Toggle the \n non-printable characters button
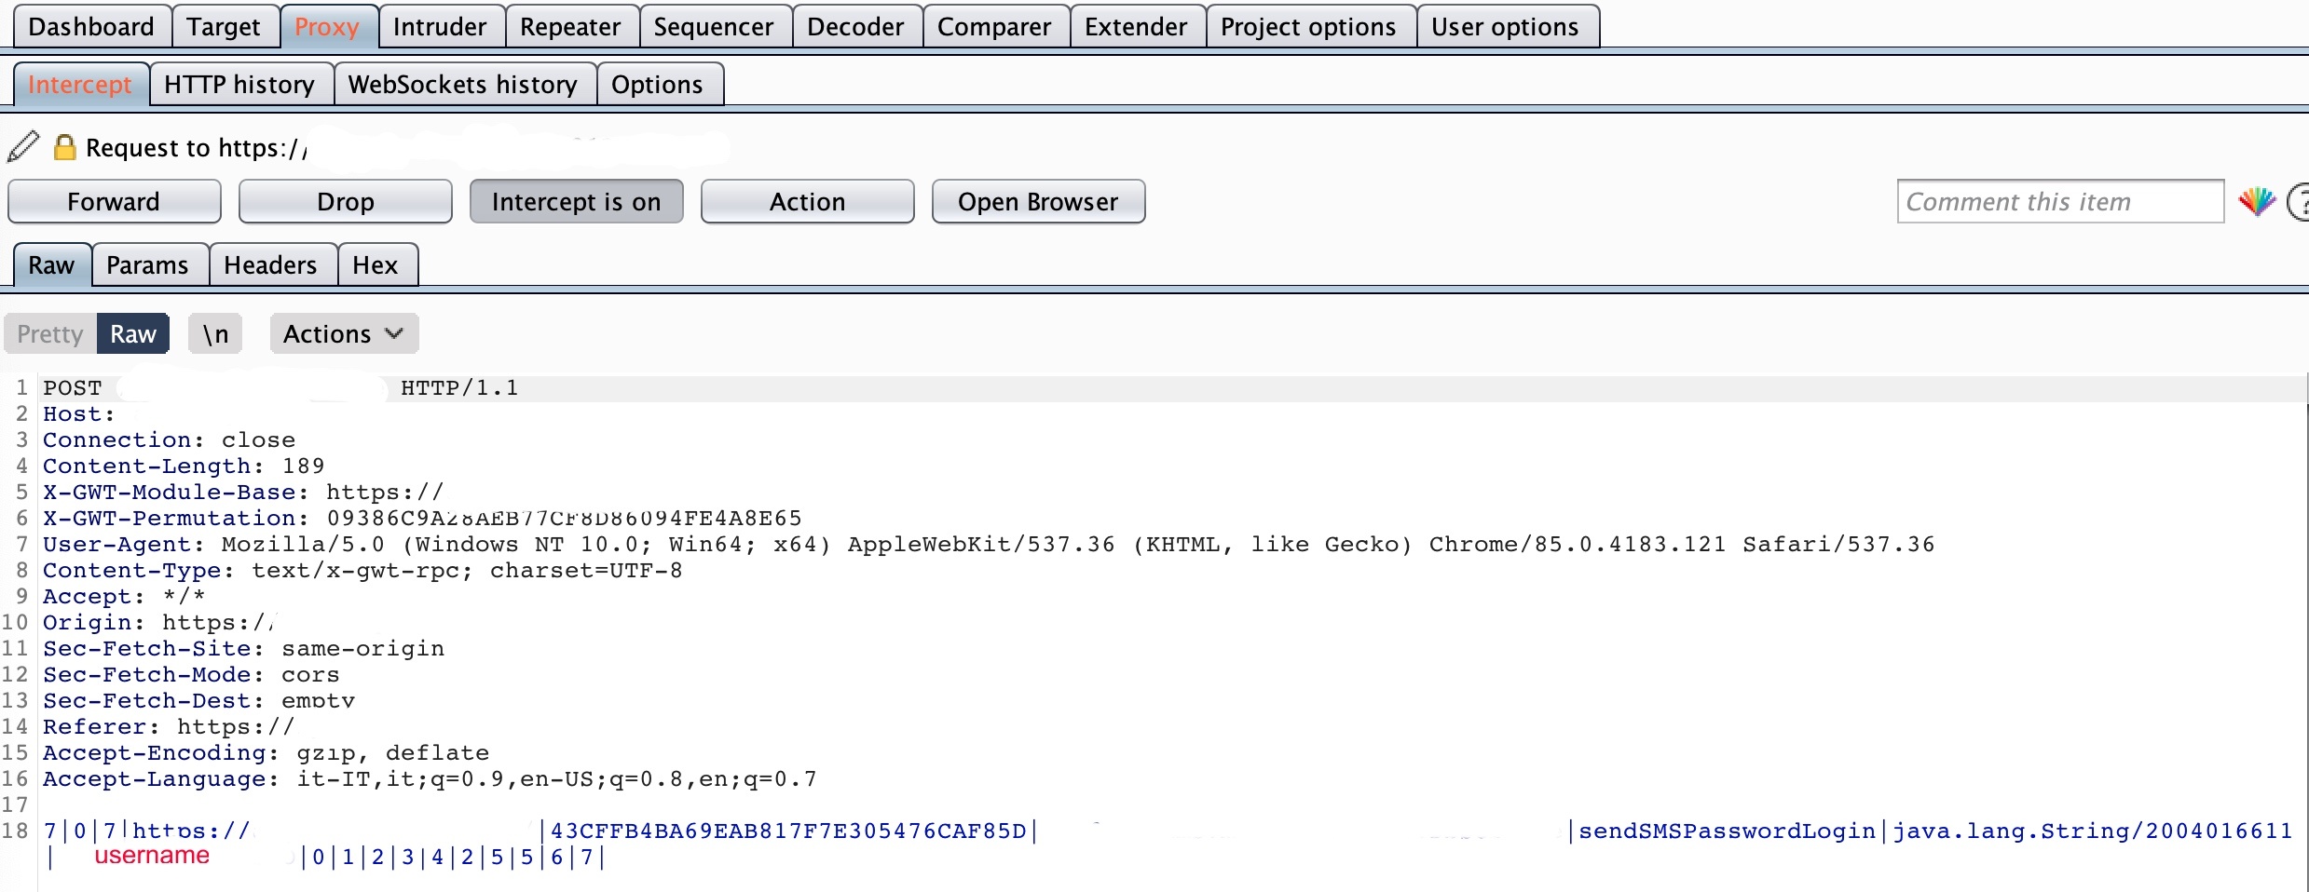Screen dimensions: 2309x892 pyautogui.click(x=215, y=334)
